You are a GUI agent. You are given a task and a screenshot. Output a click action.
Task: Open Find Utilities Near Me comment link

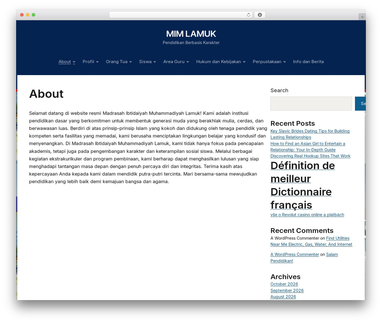[x=311, y=241]
